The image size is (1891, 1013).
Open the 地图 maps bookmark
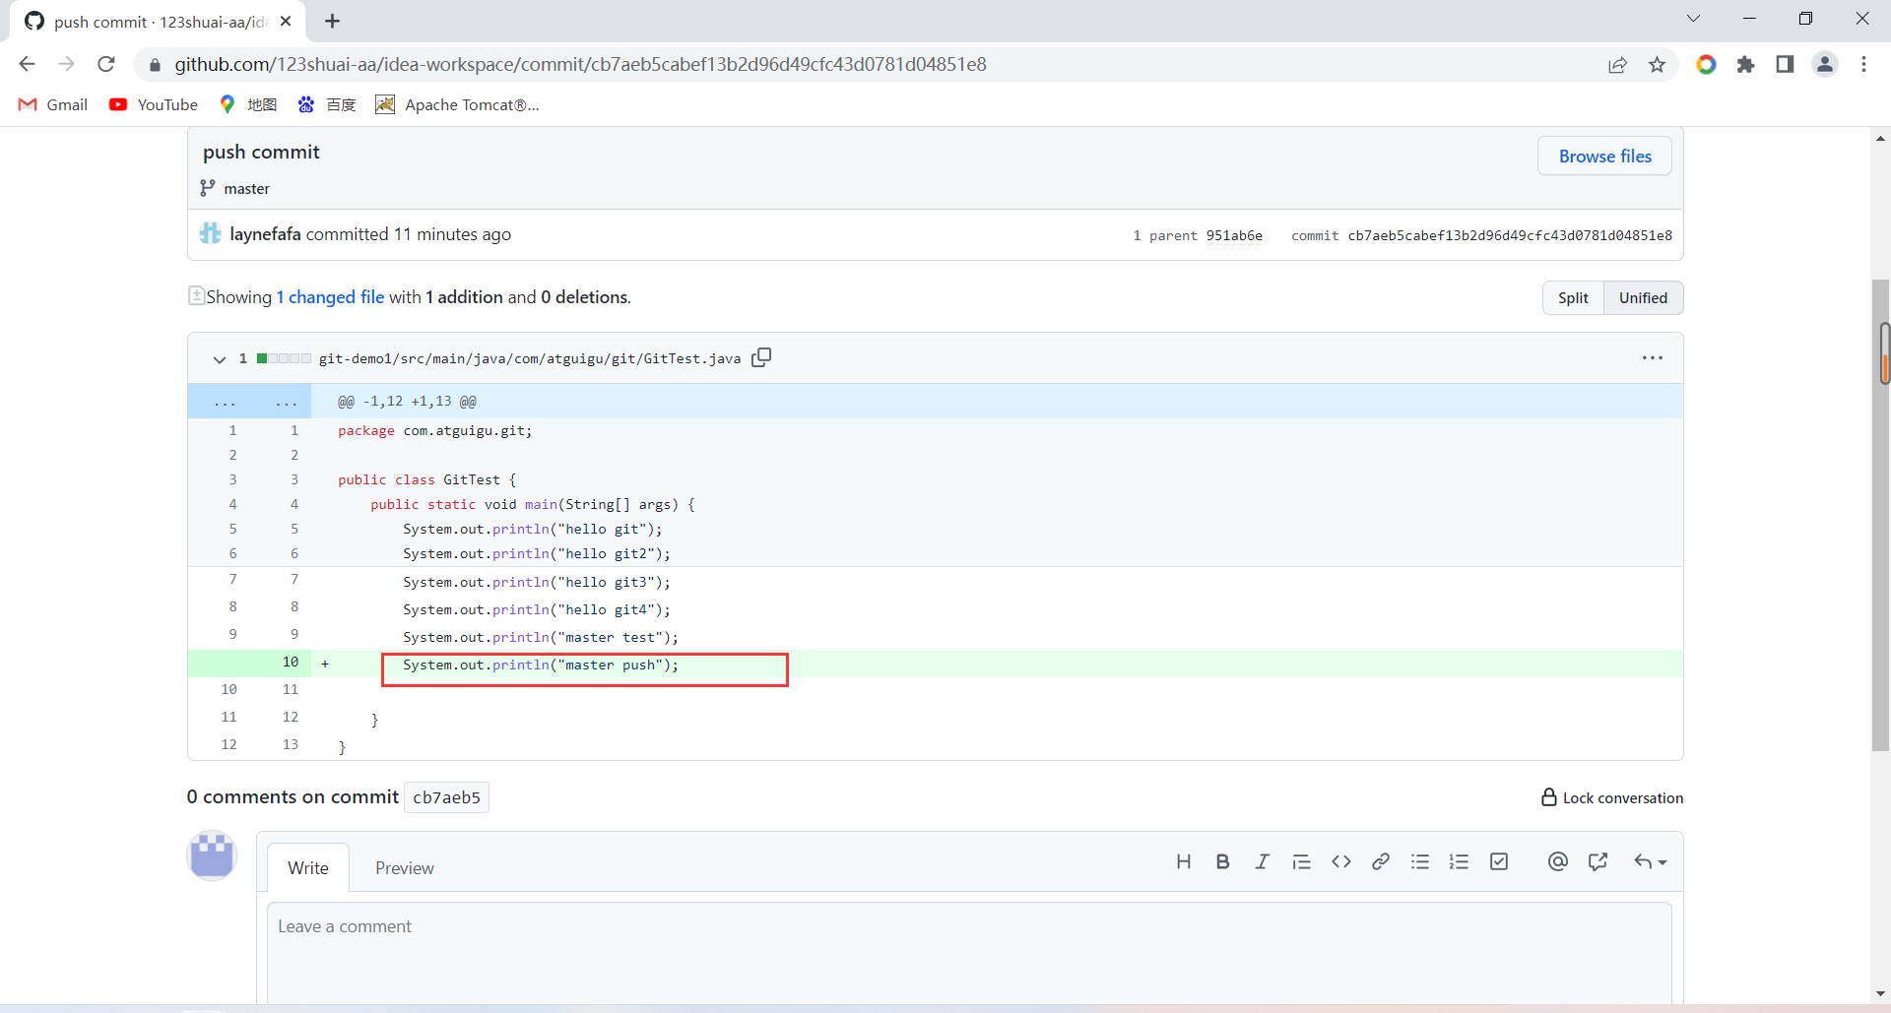tap(248, 104)
